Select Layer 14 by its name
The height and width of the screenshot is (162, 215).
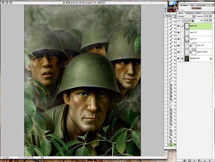[193, 26]
